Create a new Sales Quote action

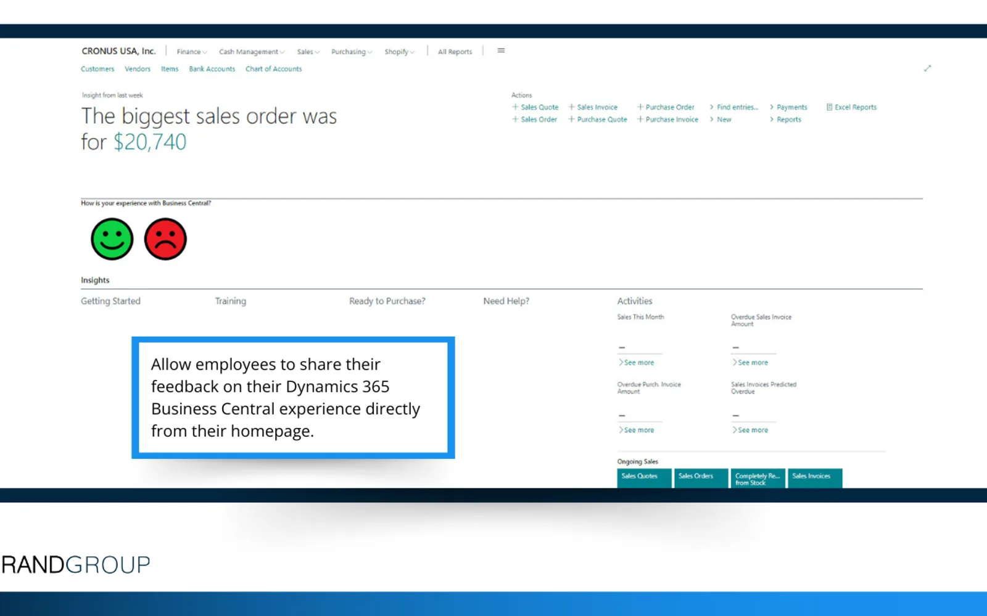(x=535, y=107)
